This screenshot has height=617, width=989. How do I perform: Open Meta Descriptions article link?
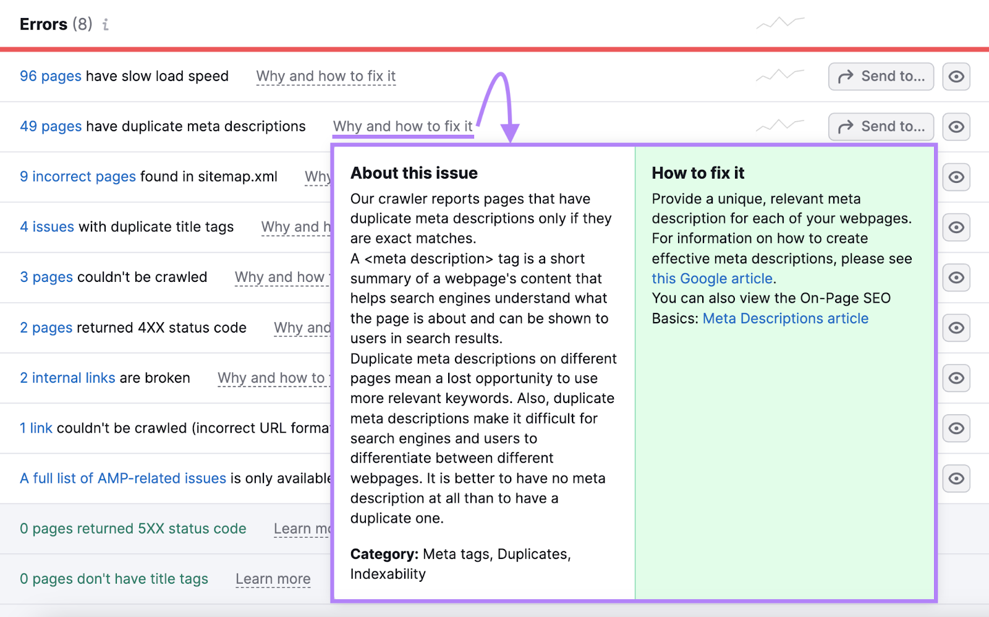(785, 319)
